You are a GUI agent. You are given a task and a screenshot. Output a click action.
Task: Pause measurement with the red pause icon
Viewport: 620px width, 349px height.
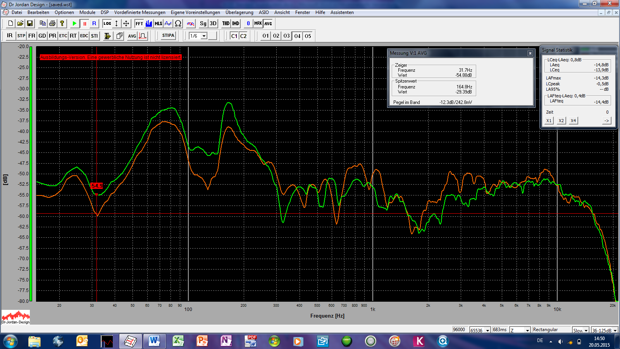pos(84,24)
